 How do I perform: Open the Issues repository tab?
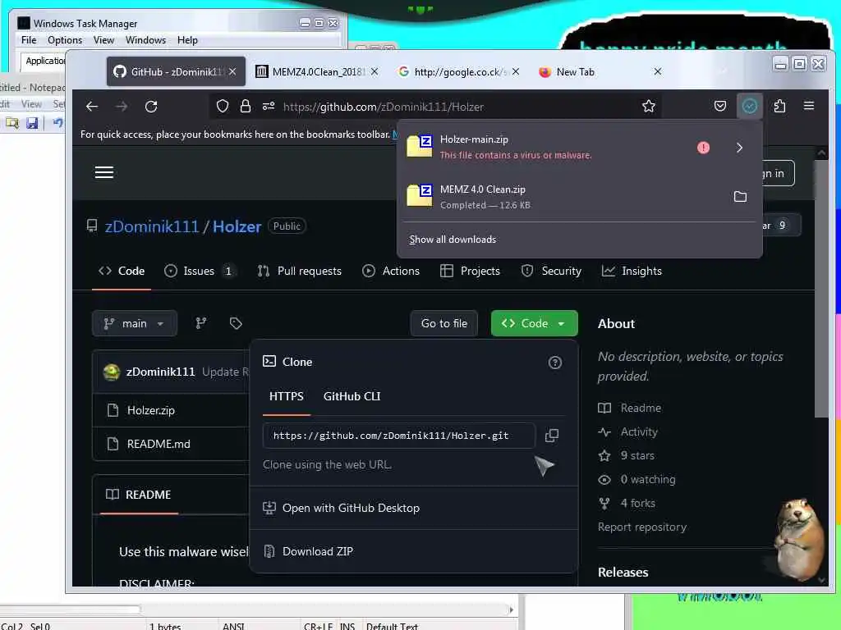point(200,271)
